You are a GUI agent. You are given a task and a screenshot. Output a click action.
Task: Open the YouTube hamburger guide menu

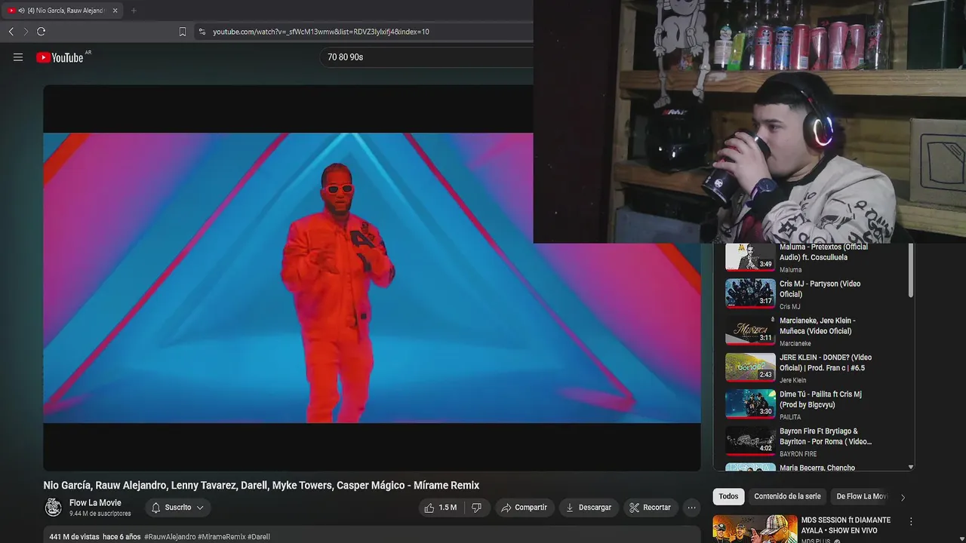coord(18,57)
